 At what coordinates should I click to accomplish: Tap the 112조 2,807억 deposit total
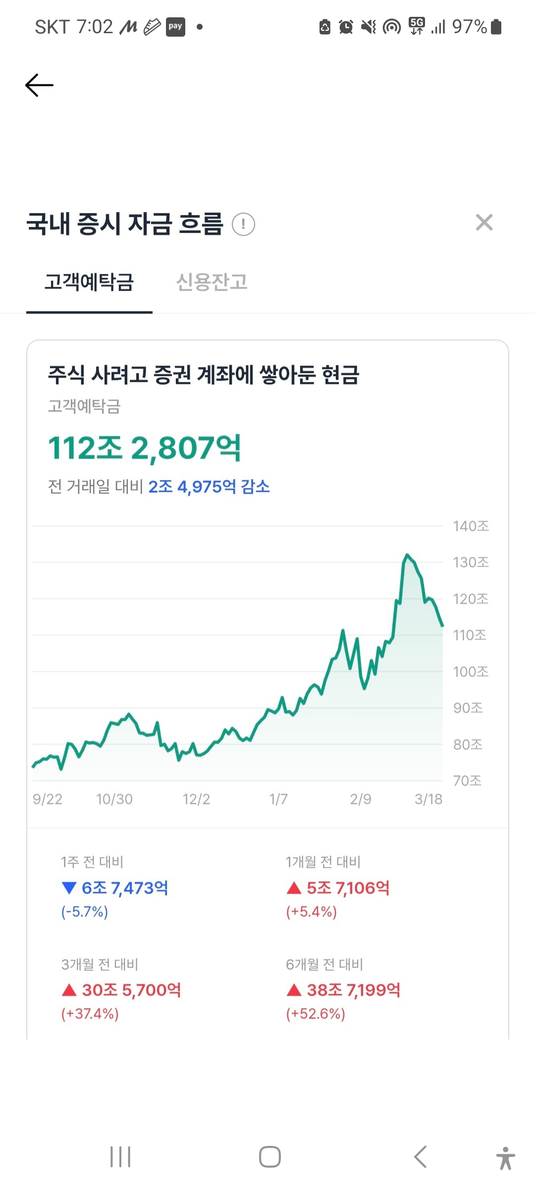coord(145,448)
